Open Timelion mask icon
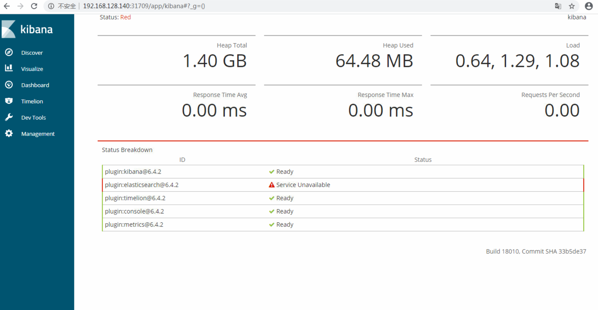598x310 pixels. point(9,101)
